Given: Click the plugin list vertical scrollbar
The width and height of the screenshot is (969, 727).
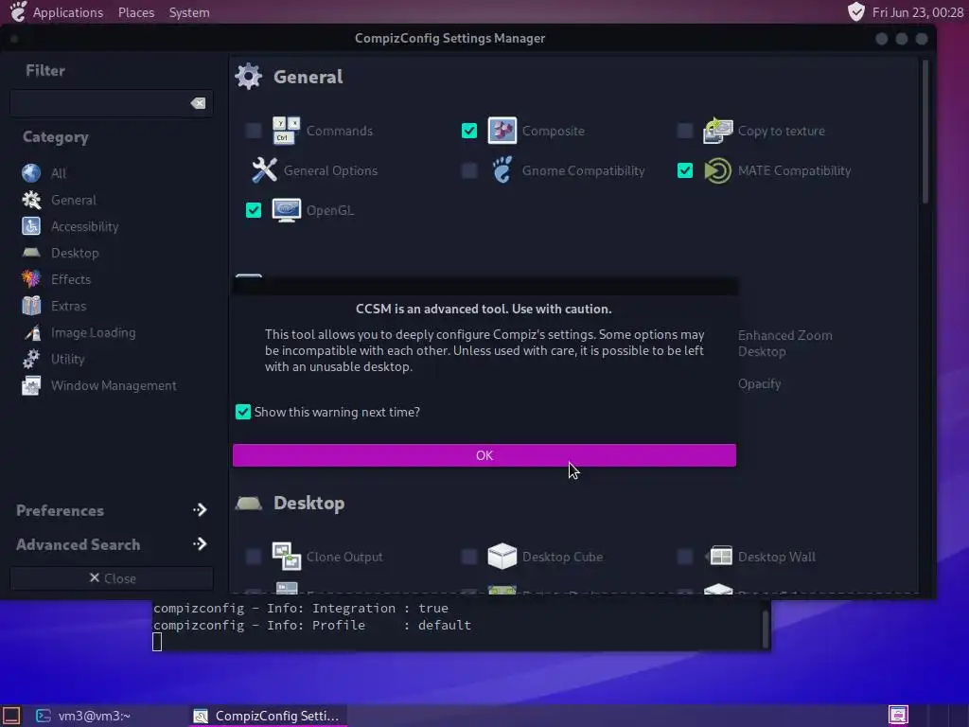Looking at the screenshot, I should point(925,132).
